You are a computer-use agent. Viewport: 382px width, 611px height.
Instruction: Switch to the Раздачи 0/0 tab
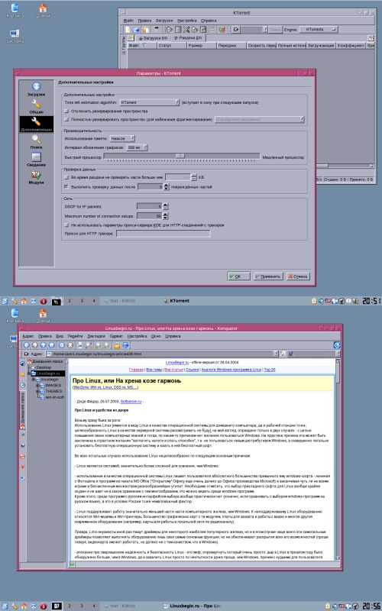[x=187, y=38]
